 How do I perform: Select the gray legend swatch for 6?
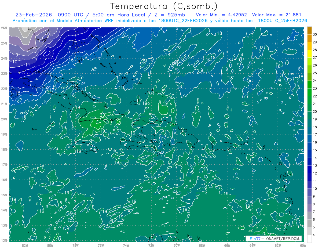click(x=310, y=216)
